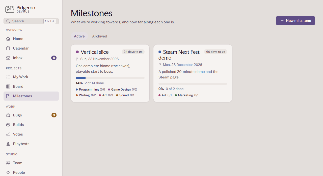Click the search magnifier icon
Screen dimensions: 323x176
coord(8,21)
